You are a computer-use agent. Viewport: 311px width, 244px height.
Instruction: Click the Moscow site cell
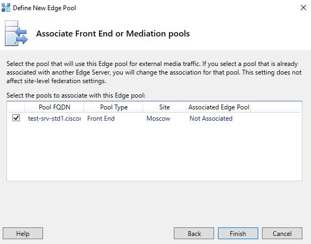(x=158, y=119)
